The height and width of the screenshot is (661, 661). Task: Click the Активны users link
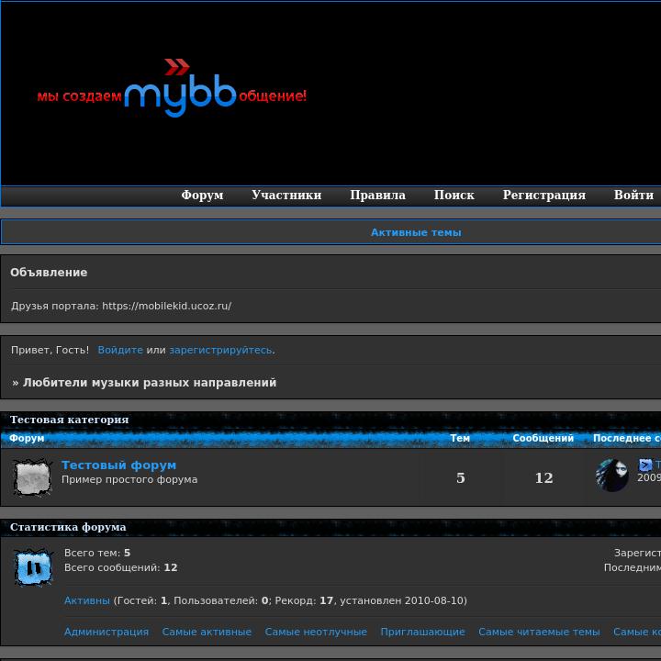pos(87,600)
